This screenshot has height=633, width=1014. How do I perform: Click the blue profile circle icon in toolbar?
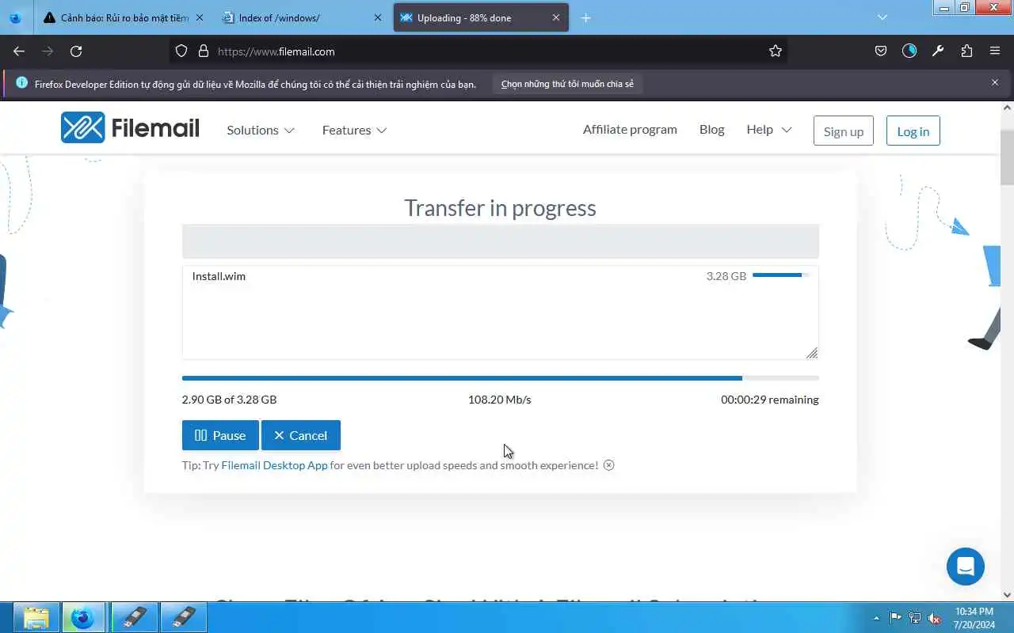pyautogui.click(x=909, y=51)
